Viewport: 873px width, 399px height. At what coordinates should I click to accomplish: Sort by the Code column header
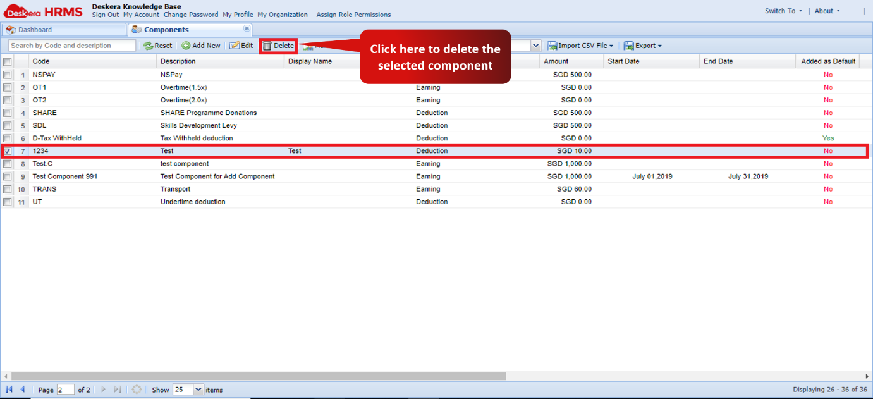pyautogui.click(x=93, y=61)
